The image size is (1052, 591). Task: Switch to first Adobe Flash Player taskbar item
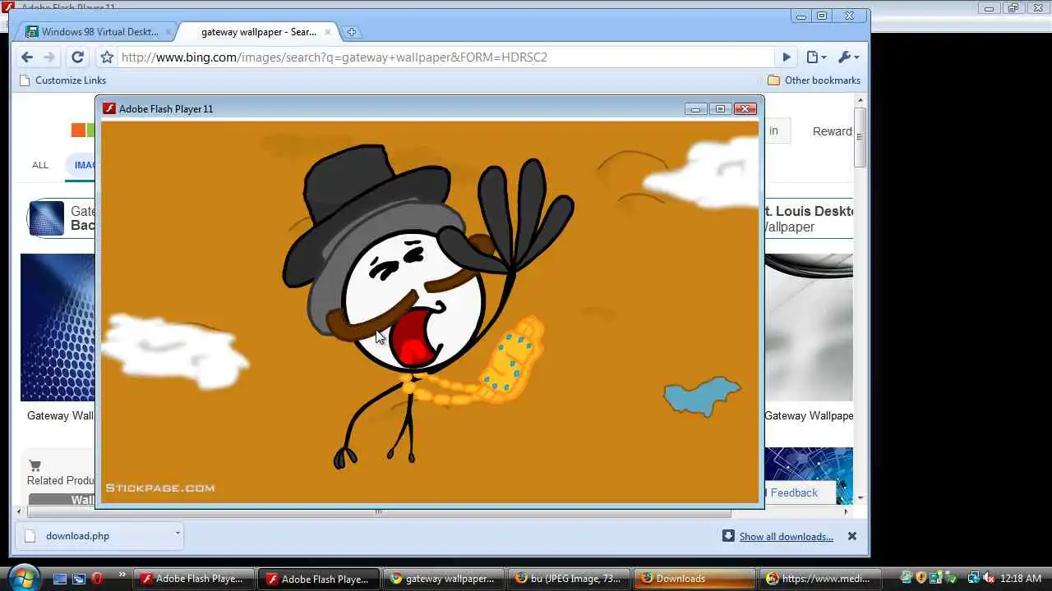(193, 579)
